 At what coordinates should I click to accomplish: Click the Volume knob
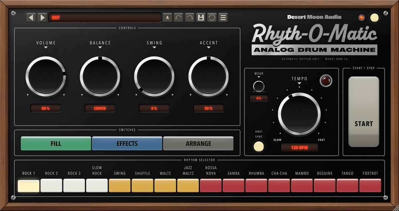pos(46,77)
